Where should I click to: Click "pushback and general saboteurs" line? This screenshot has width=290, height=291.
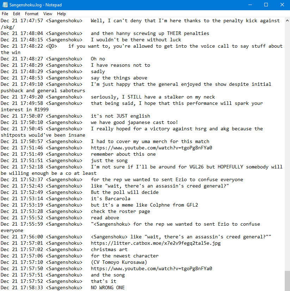pos(43,90)
